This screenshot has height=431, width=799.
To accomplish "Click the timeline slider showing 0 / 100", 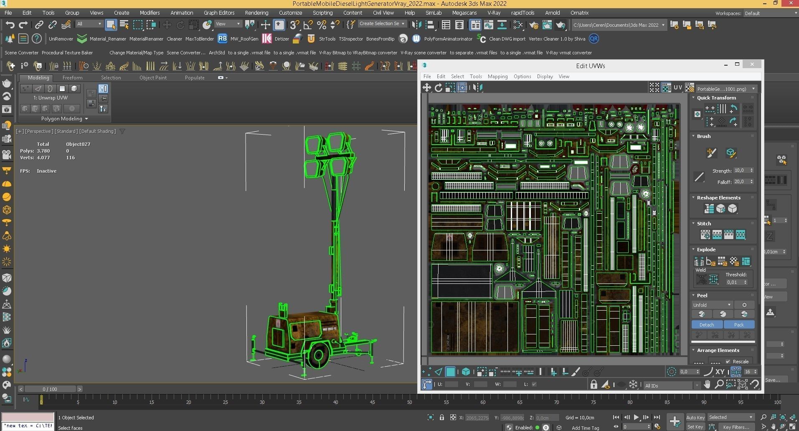I will [50, 389].
